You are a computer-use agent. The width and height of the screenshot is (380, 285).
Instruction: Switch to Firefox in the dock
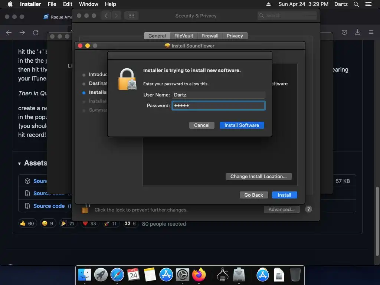[199, 275]
